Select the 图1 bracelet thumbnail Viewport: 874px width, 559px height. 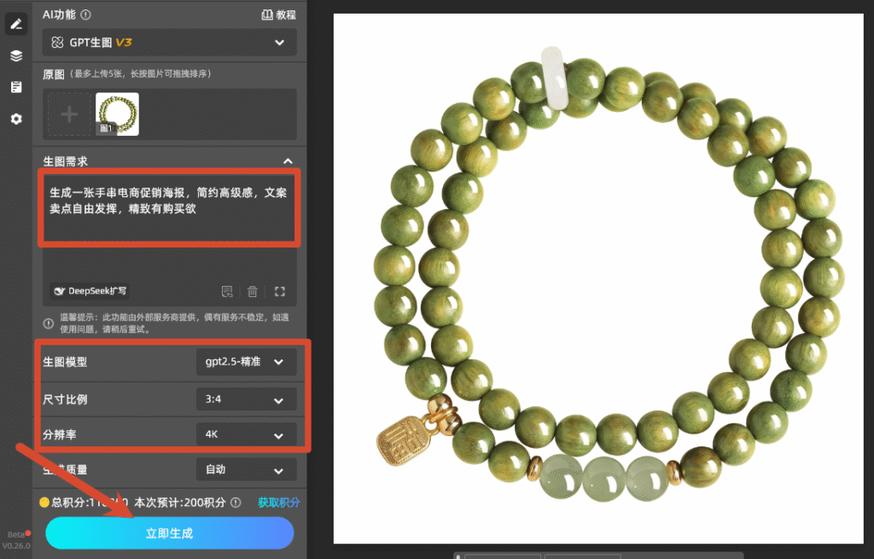tap(117, 114)
